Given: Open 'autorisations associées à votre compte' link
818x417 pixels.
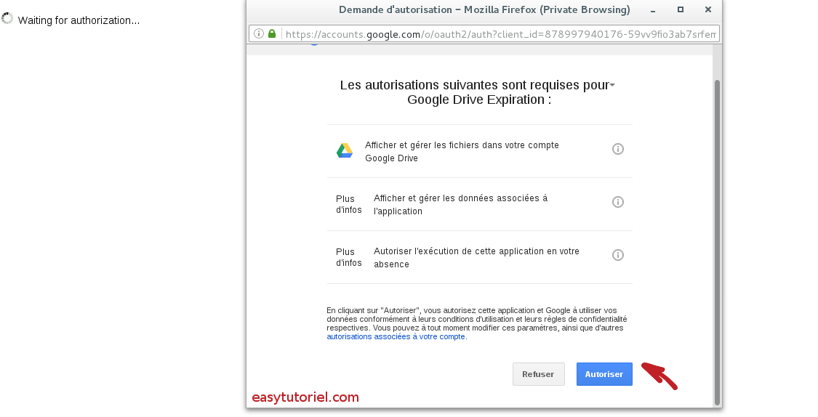Looking at the screenshot, I should (396, 337).
